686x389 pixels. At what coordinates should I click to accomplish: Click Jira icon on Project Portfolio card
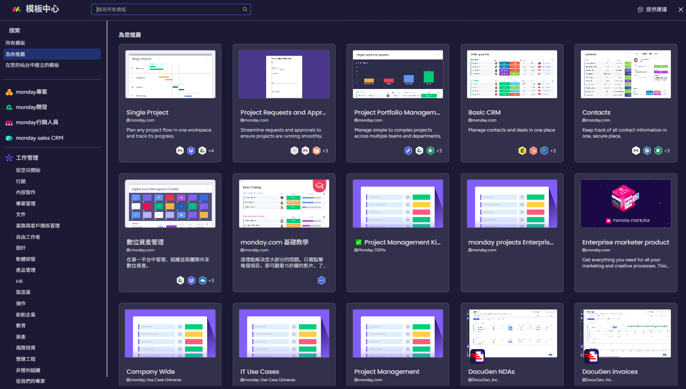[408, 151]
